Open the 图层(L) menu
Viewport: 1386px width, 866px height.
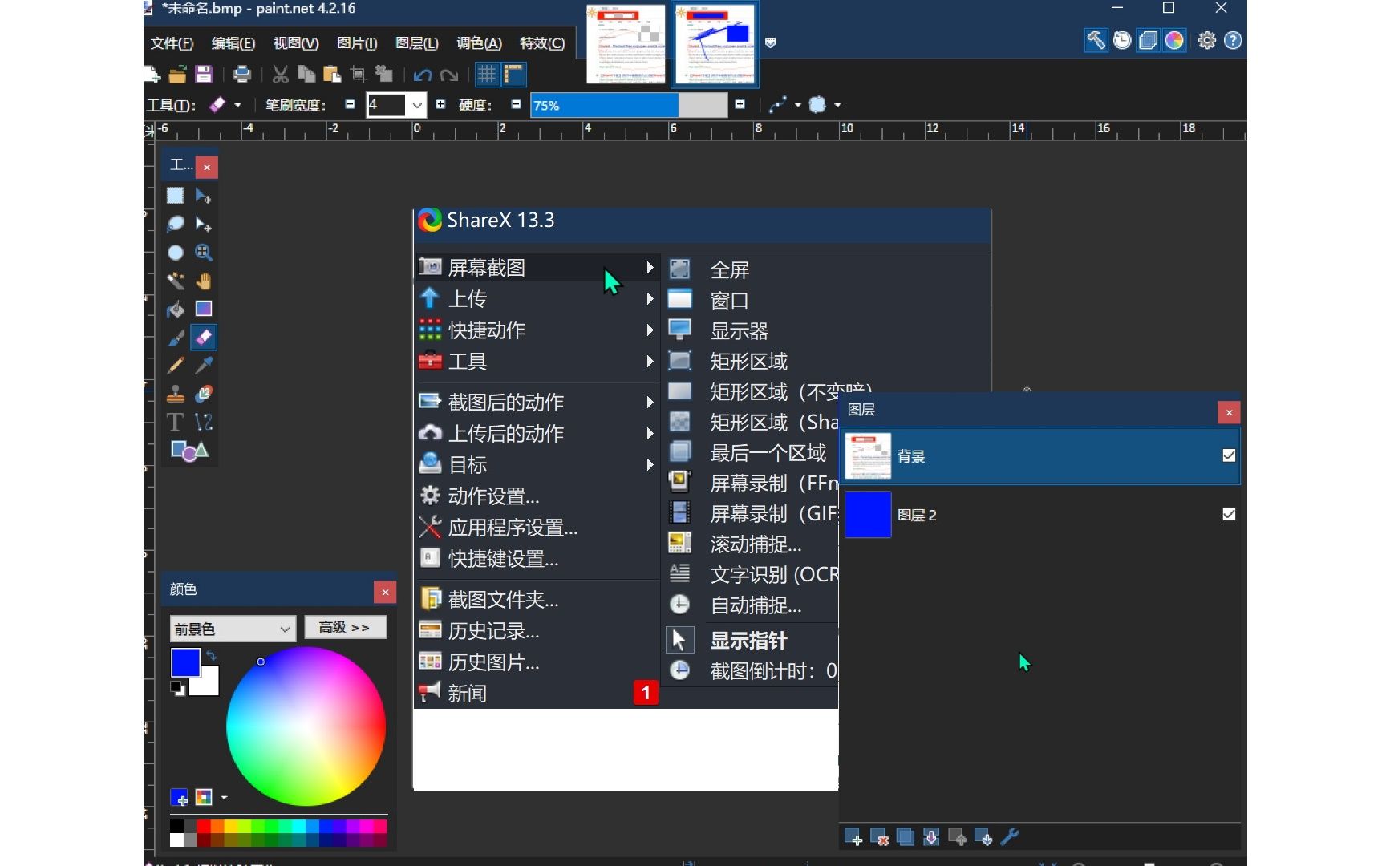(417, 43)
